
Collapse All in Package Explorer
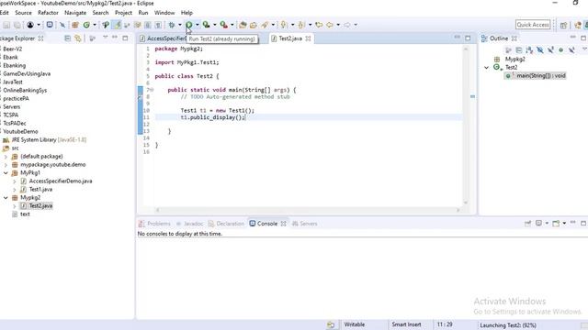click(67, 38)
